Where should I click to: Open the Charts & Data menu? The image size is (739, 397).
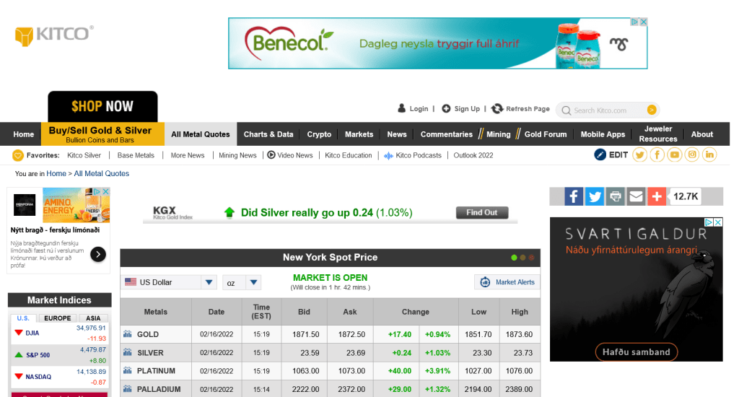268,134
